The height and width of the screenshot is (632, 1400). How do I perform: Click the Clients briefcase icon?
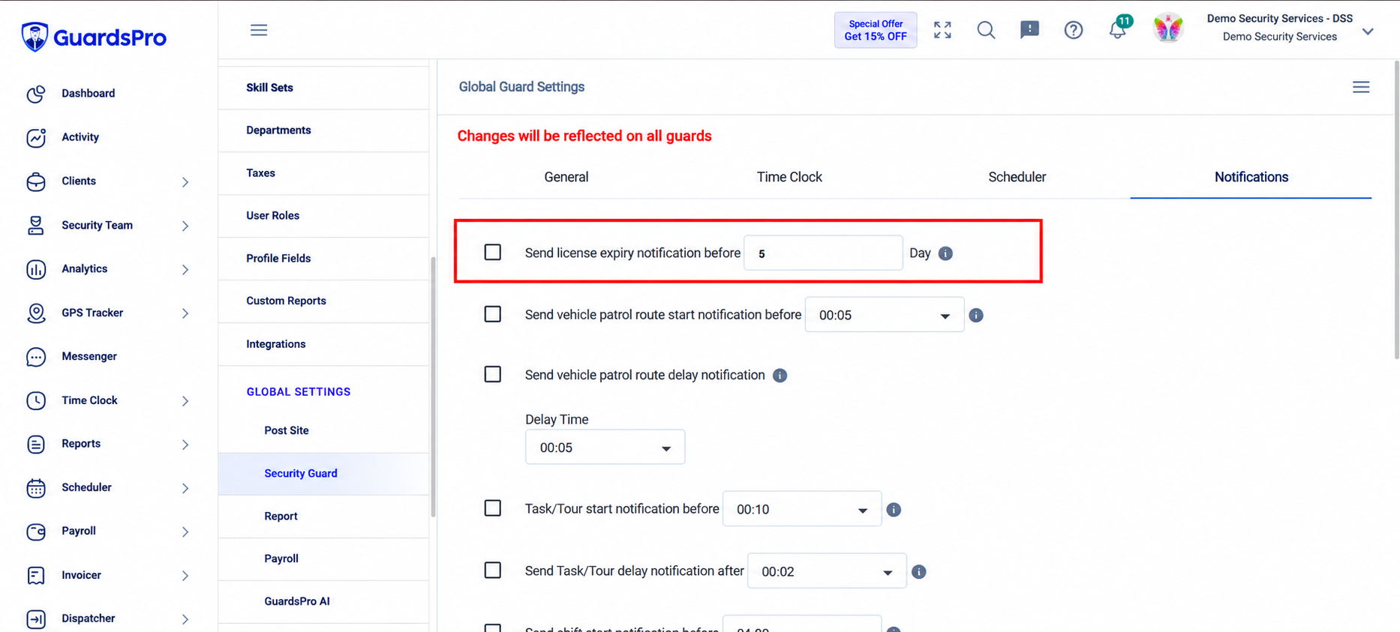[x=36, y=181]
